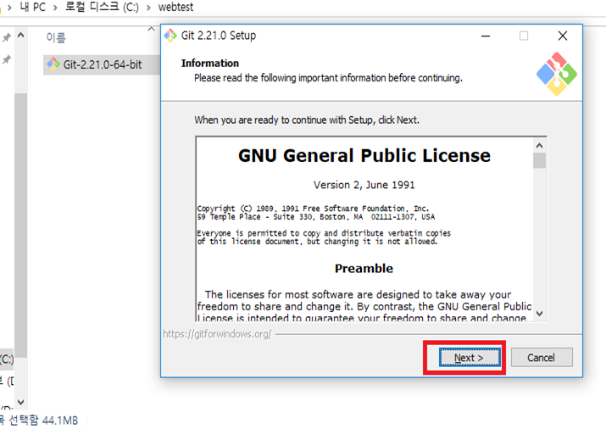Image resolution: width=606 pixels, height=429 pixels.
Task: Click the navigation pane scroll up arrow
Action: [x=21, y=36]
